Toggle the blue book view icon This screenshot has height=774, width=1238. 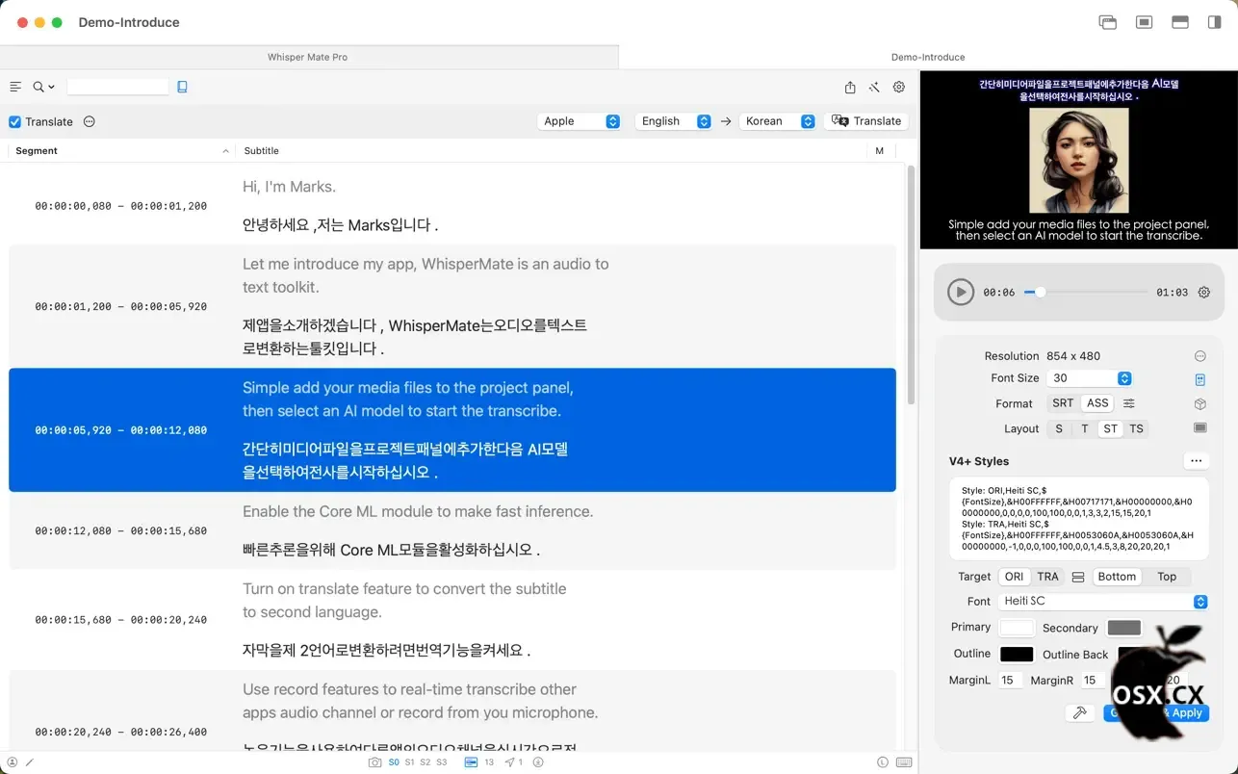[182, 87]
